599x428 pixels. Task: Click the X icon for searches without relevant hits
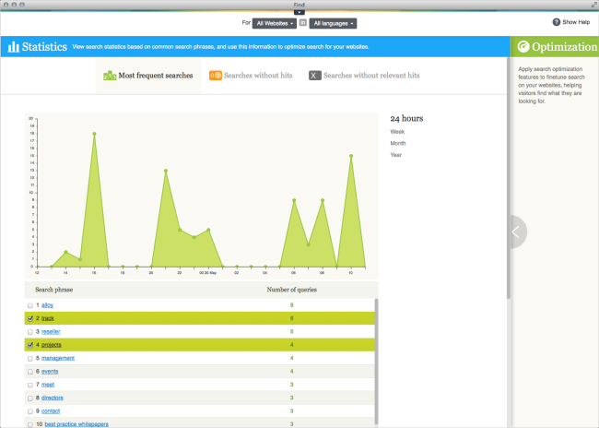pos(314,75)
